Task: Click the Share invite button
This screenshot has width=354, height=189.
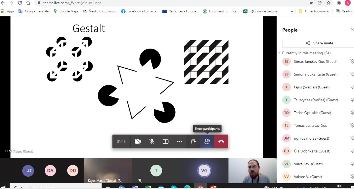Action: pyautogui.click(x=320, y=43)
